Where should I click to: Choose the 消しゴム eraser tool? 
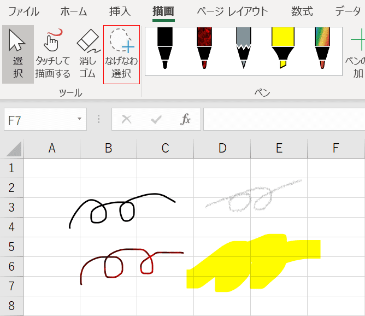(x=87, y=54)
